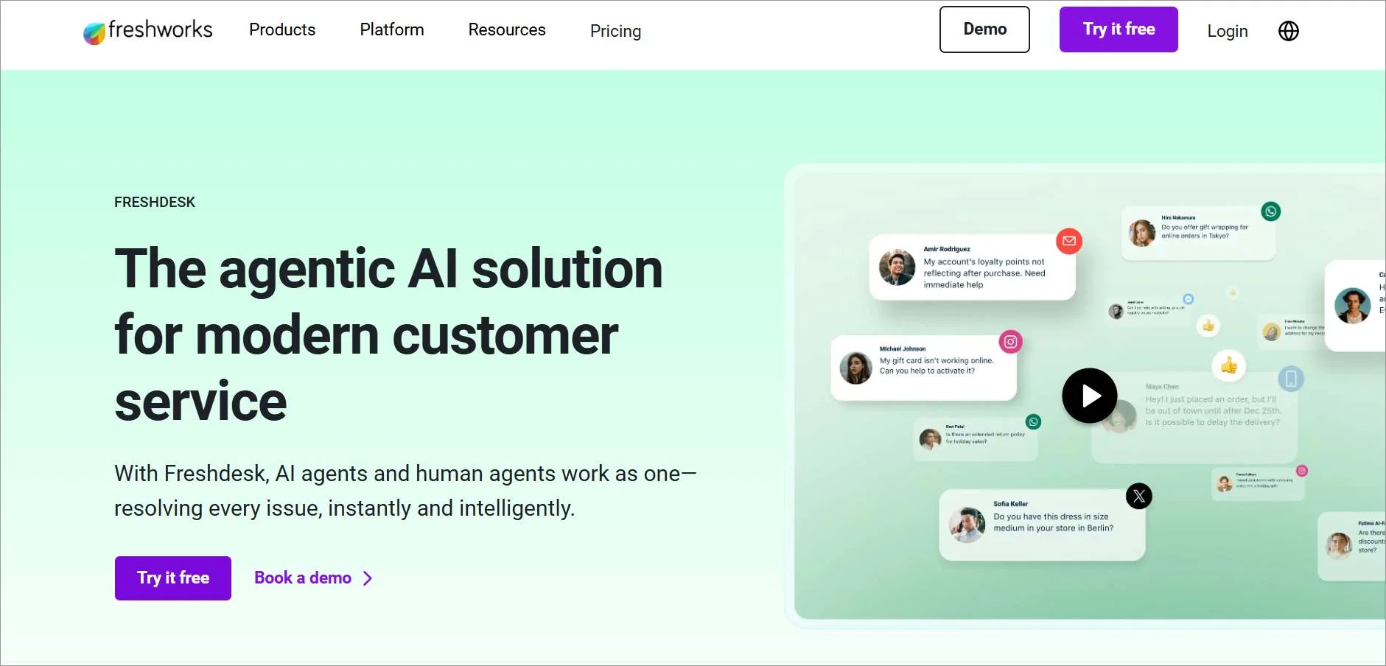The height and width of the screenshot is (666, 1386).
Task: Click the red email icon on Amir Rodriguez's card
Action: point(1069,241)
